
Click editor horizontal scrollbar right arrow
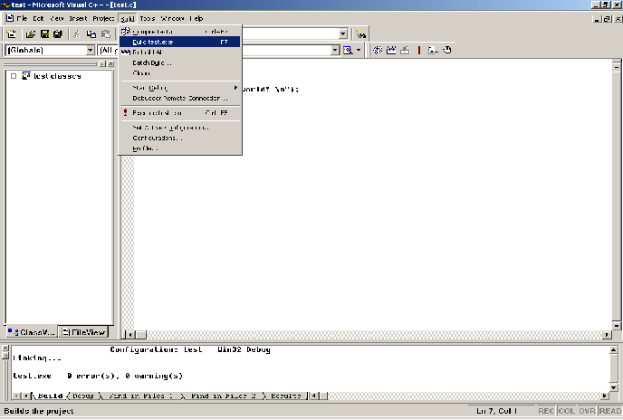coord(607,335)
